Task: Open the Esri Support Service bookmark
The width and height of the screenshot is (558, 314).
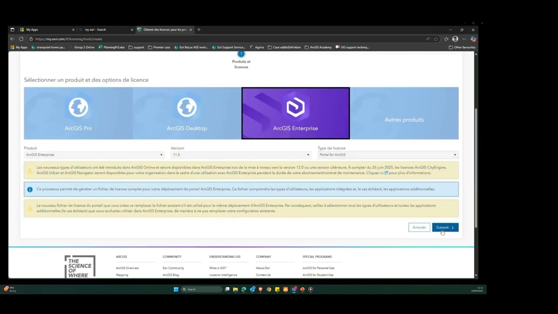Action: point(229,47)
